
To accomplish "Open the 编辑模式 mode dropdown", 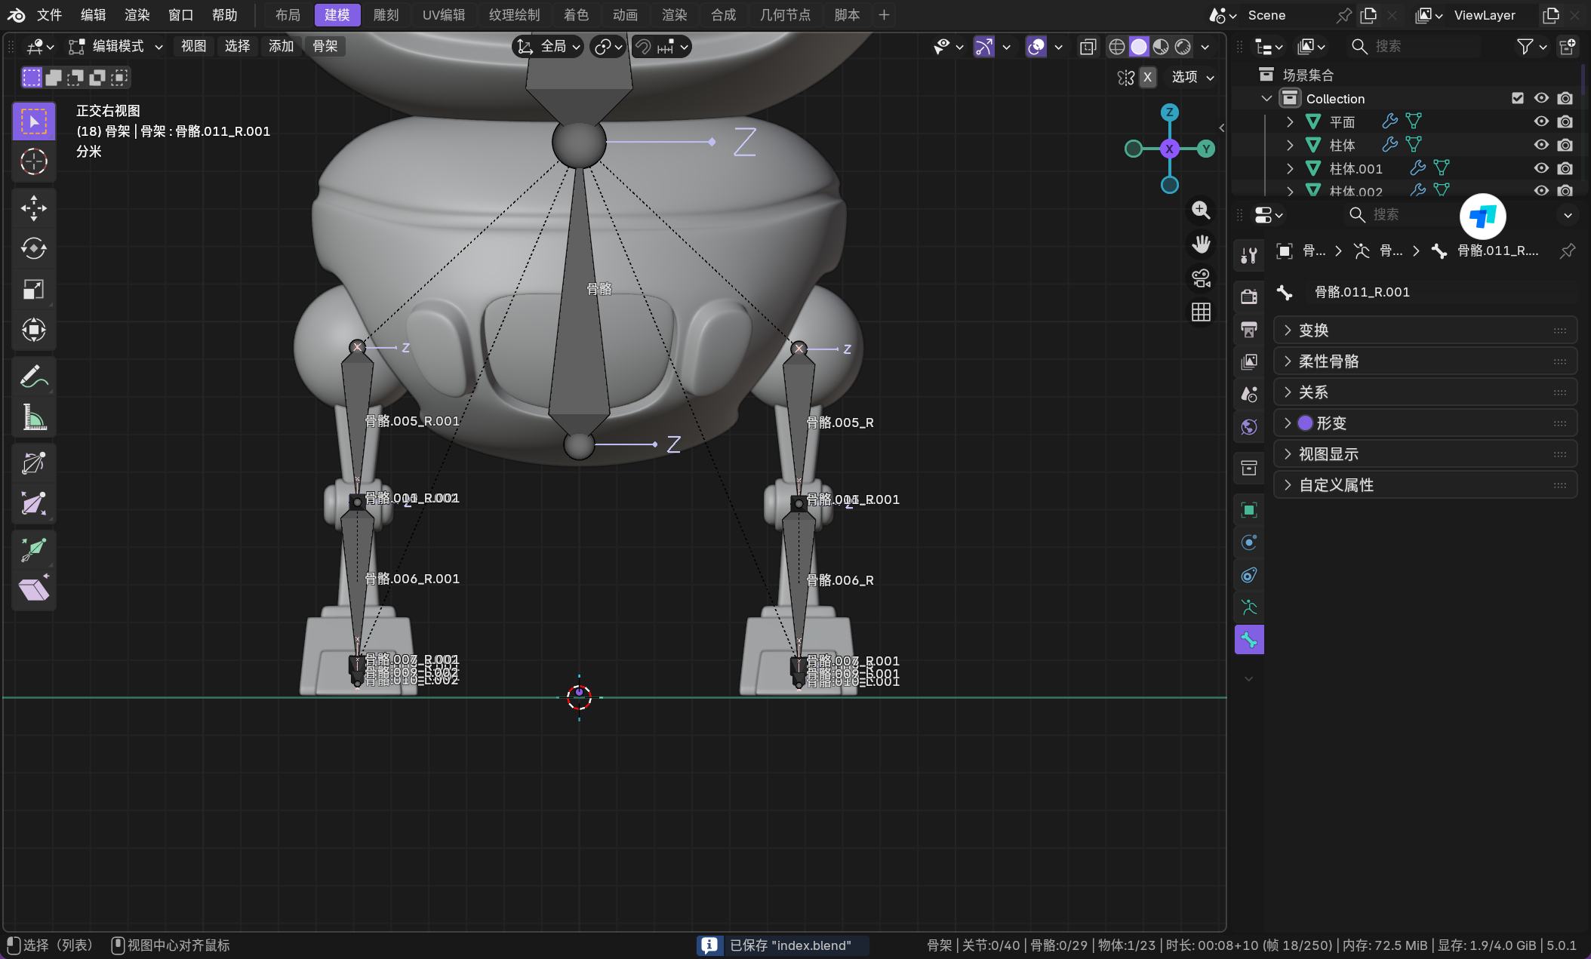I will (116, 47).
